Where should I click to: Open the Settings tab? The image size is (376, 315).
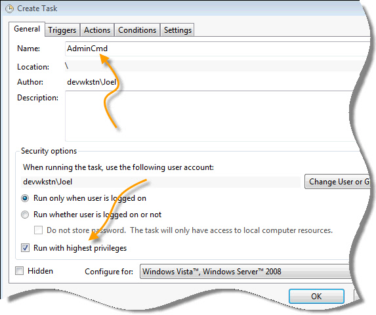177,30
